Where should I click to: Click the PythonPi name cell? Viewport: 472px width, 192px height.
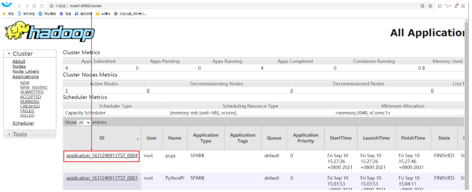point(175,178)
